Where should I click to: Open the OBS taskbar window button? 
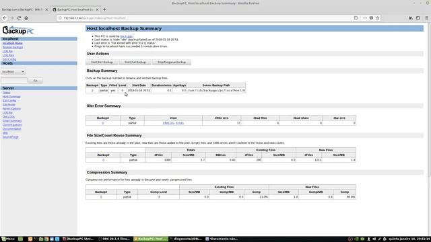(x=114, y=239)
